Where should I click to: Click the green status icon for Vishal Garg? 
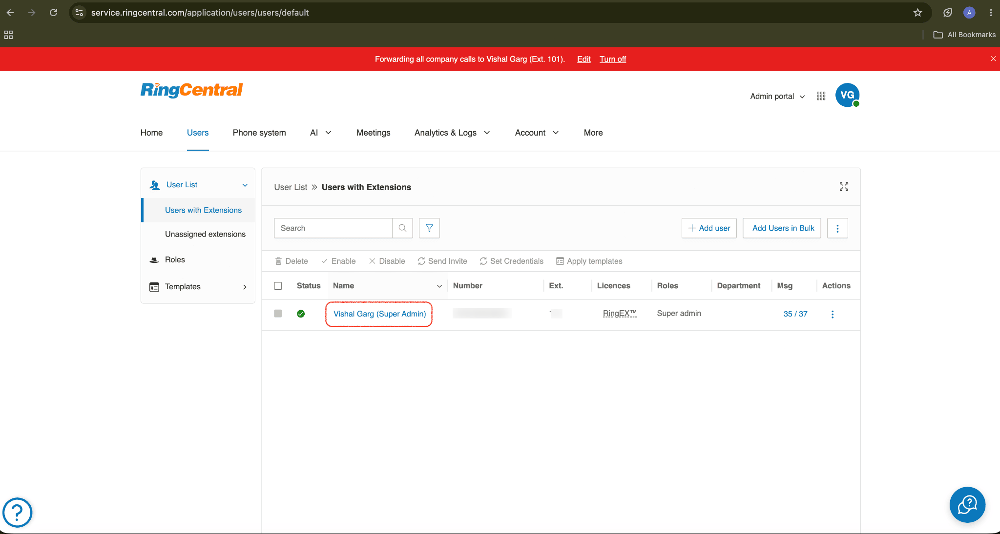pos(301,314)
